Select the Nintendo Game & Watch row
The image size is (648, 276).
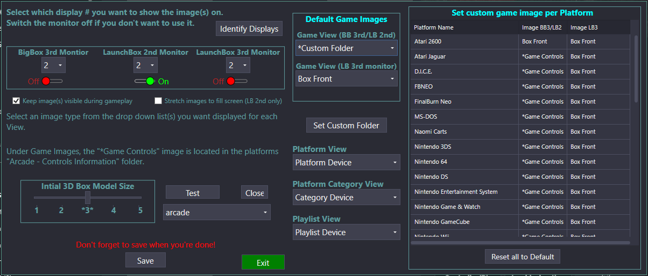520,207
